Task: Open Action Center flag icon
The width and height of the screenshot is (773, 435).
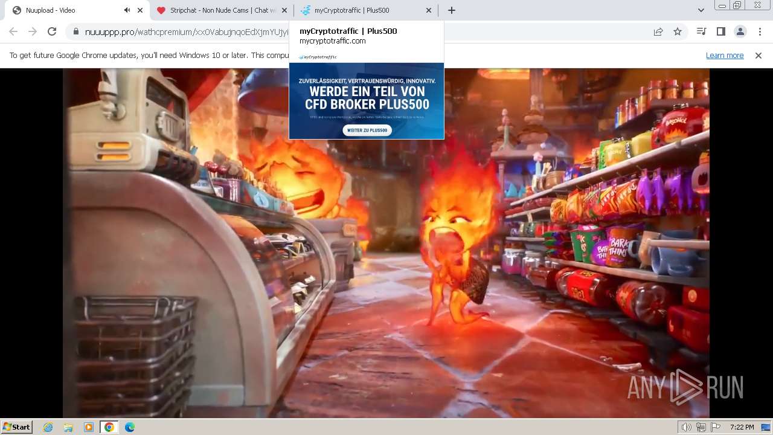Action: pos(716,427)
